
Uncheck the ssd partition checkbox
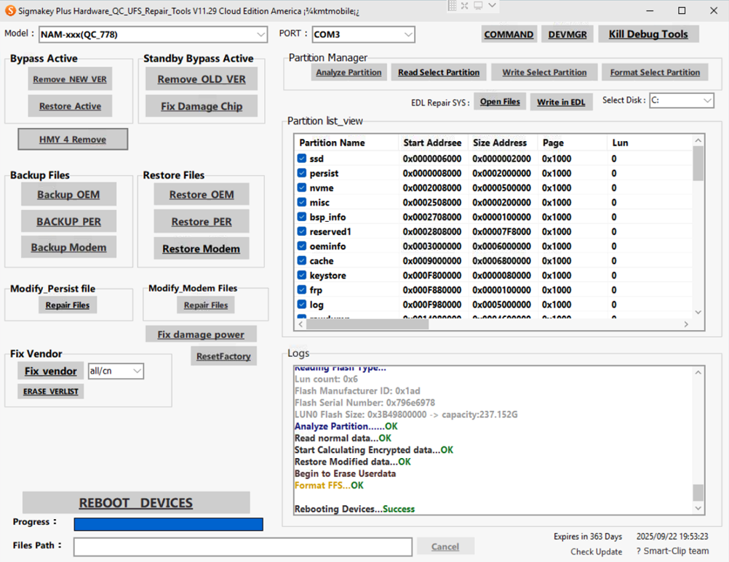[302, 158]
